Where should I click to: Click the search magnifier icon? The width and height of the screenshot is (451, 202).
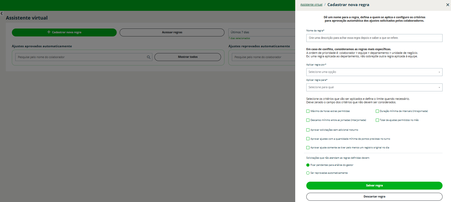coord(149,57)
